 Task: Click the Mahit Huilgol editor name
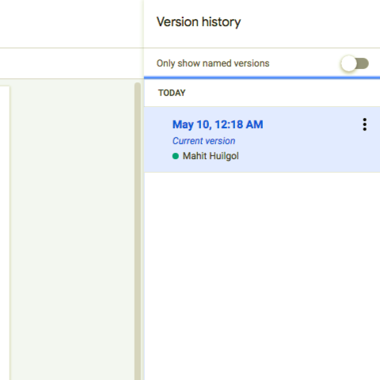(211, 156)
